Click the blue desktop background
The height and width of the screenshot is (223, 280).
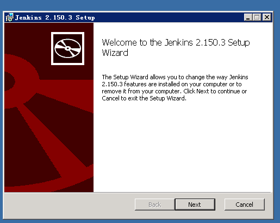(x=140, y=5)
